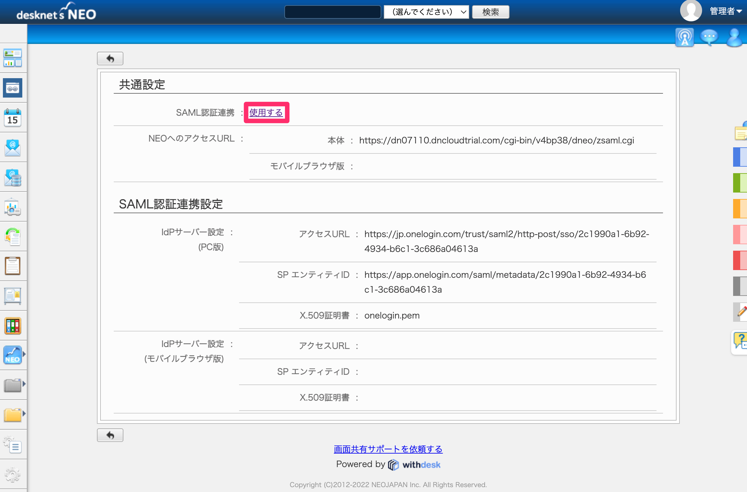Click the zsaml.cgi NEO access URL text
The width and height of the screenshot is (747, 492).
click(x=497, y=141)
